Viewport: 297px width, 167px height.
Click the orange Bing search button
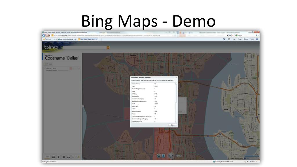coord(108,48)
